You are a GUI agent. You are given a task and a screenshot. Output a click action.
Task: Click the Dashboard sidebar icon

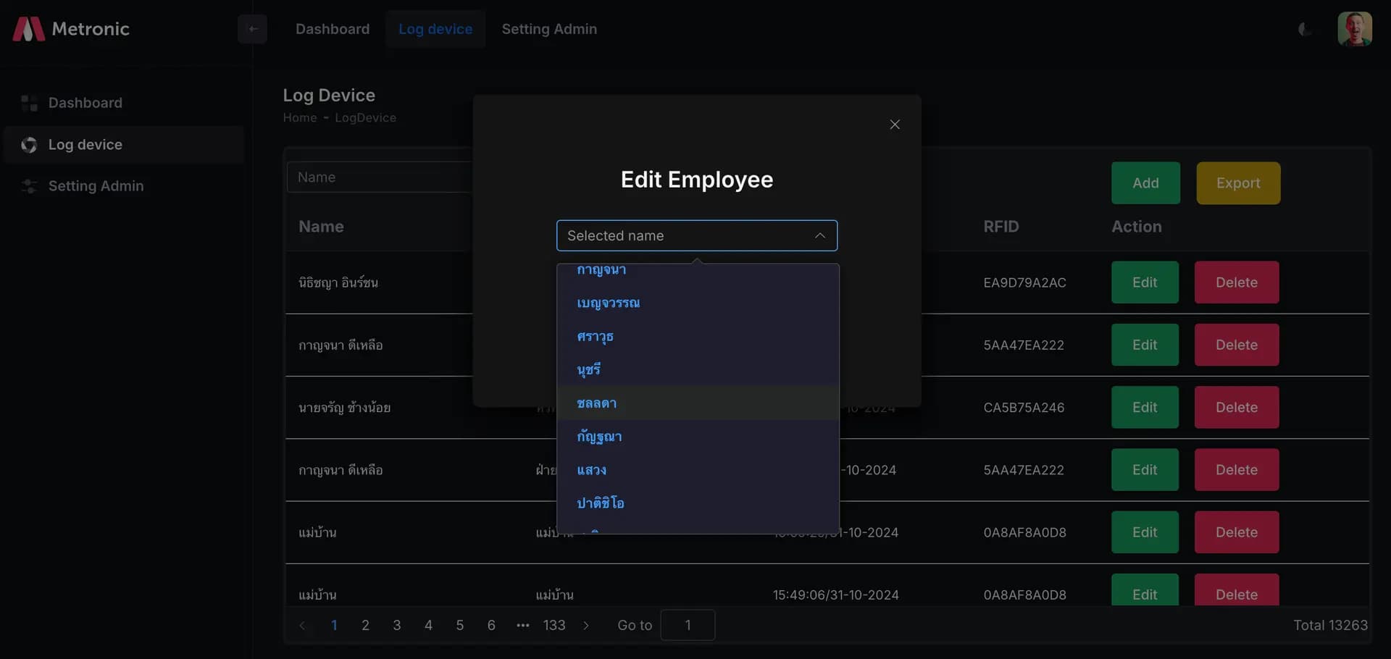(x=29, y=103)
